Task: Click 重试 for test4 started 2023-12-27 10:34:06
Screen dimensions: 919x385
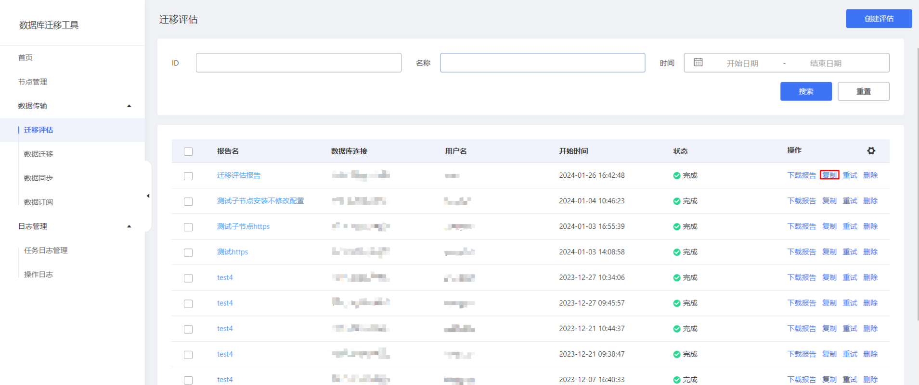Action: click(850, 277)
